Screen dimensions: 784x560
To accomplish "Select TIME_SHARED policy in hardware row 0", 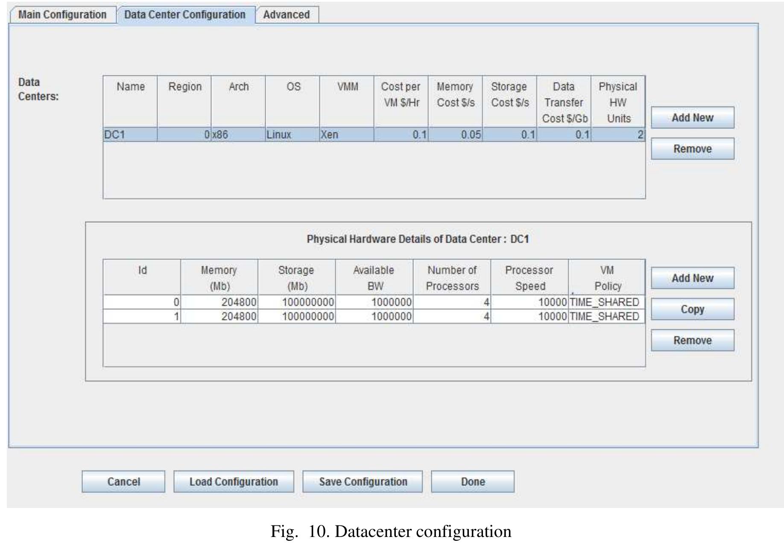I will pos(606,302).
